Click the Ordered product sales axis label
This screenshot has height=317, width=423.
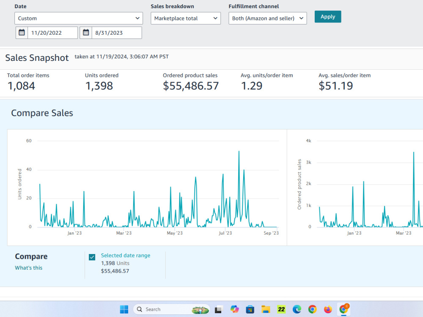299,184
